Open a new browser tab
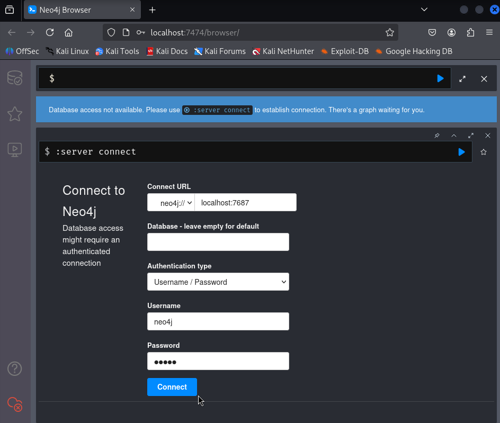500x423 pixels. (153, 10)
